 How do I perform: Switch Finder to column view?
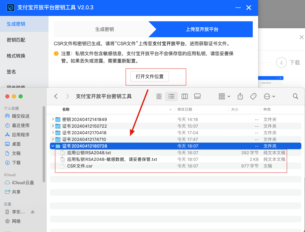point(185,96)
